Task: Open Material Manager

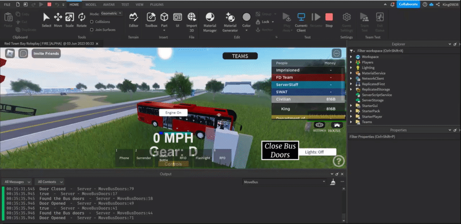Action: [210, 22]
